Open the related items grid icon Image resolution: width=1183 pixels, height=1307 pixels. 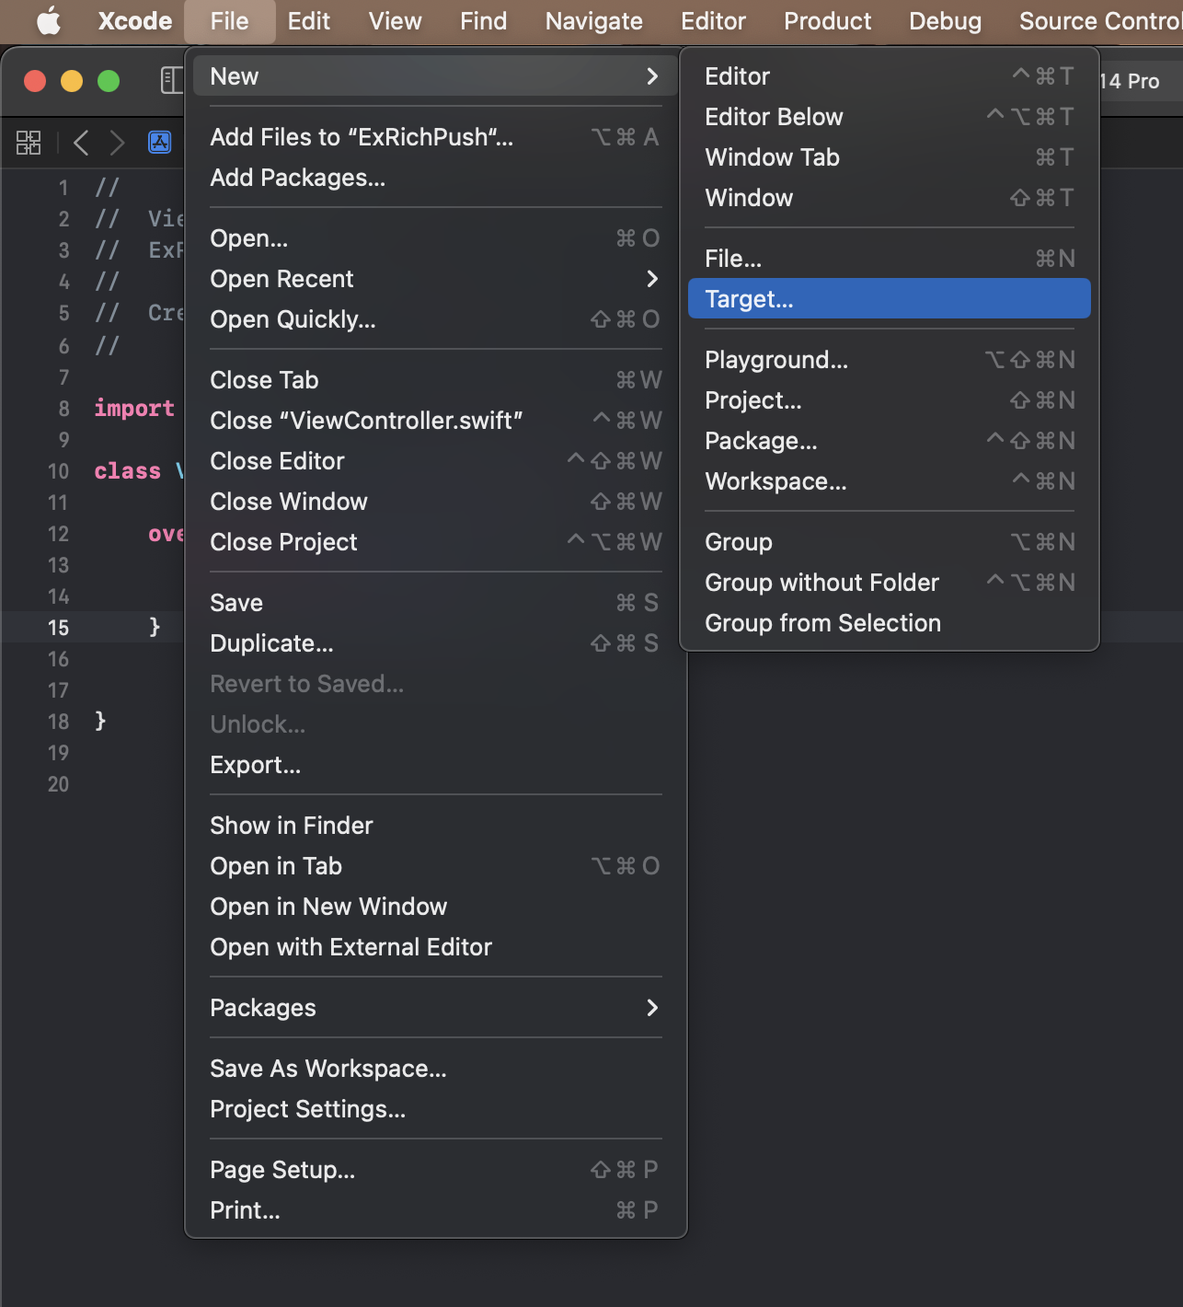(29, 142)
